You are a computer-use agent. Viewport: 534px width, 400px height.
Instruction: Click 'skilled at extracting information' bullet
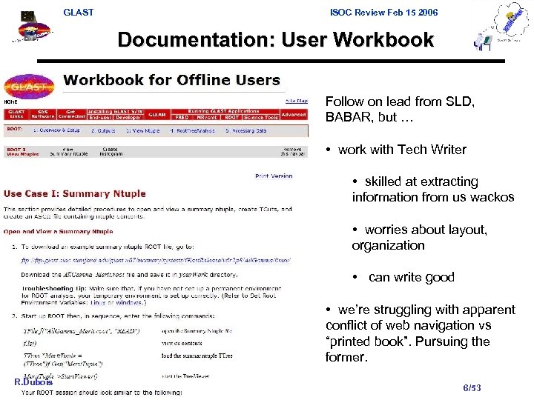pos(433,189)
